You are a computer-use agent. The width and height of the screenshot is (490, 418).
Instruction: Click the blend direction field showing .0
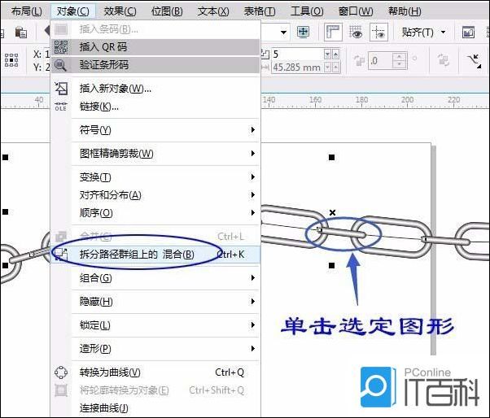pos(379,60)
